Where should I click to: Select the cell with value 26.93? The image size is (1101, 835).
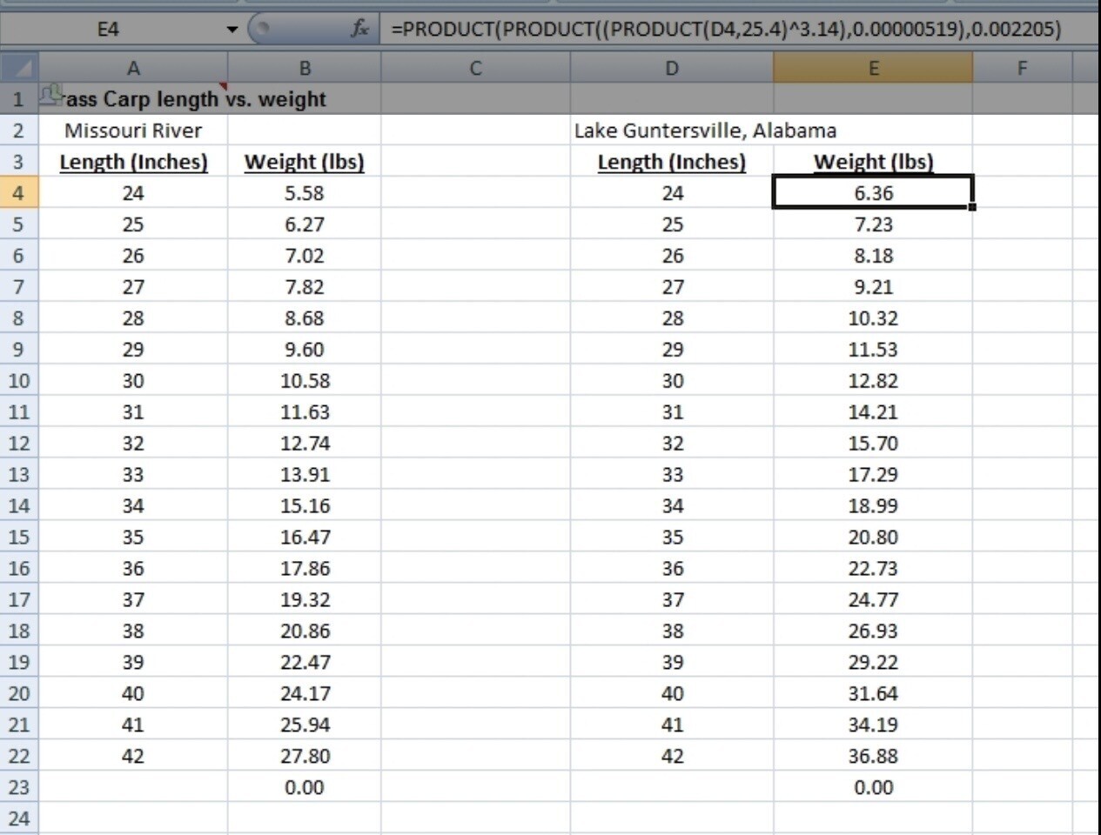[873, 631]
